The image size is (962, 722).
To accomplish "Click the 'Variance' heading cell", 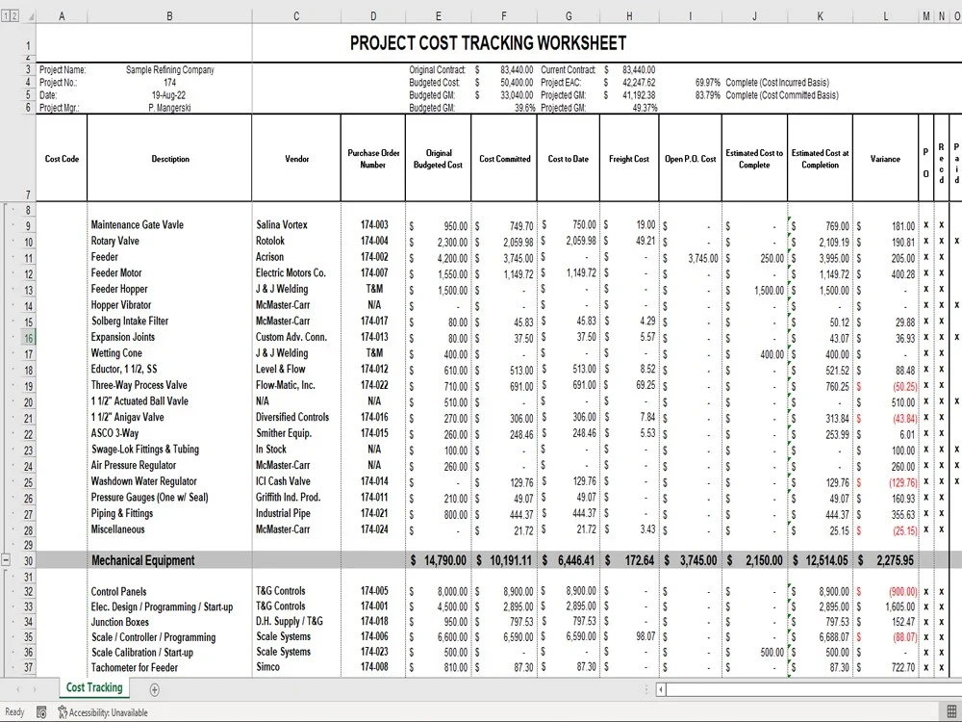I will [x=885, y=159].
